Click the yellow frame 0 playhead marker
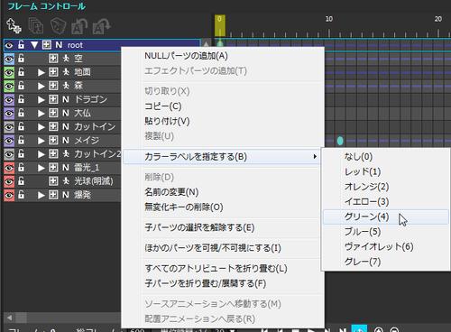This screenshot has width=451, height=332. tap(220, 25)
